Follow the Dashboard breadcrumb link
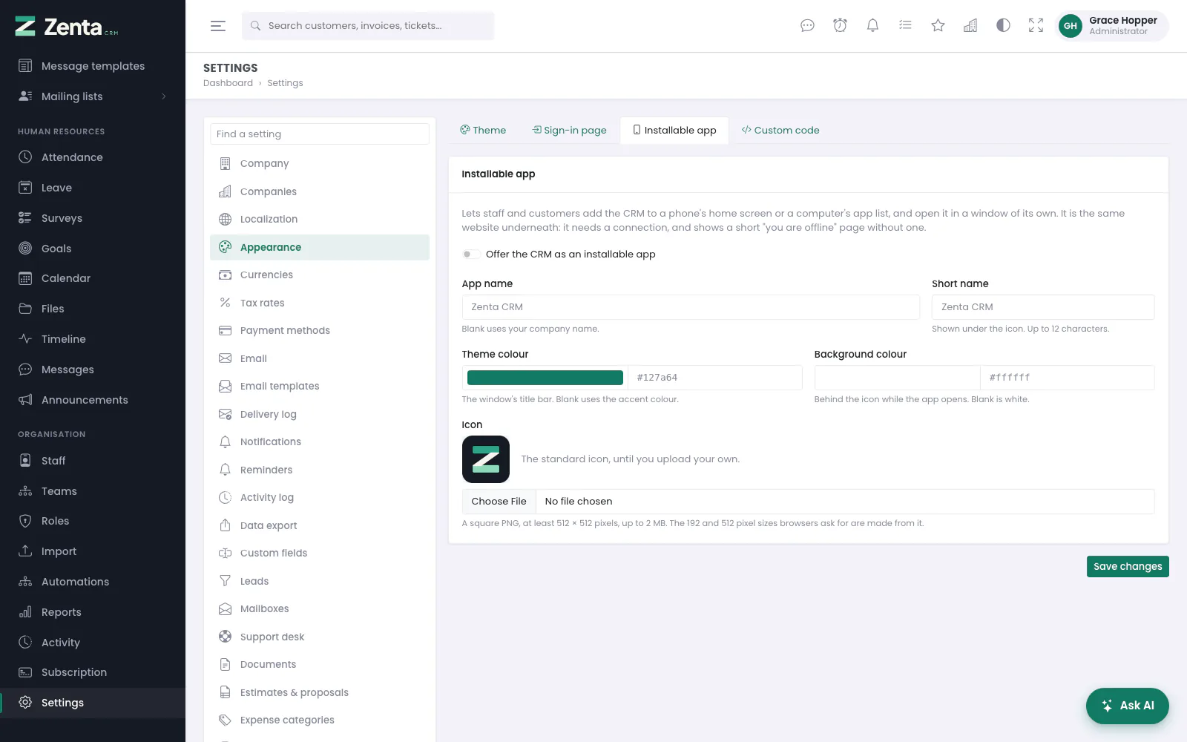 point(228,83)
